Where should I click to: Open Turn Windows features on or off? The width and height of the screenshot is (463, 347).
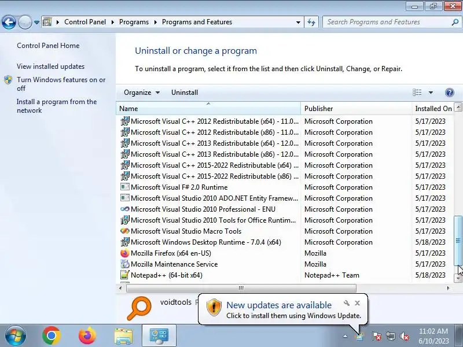pyautogui.click(x=61, y=84)
